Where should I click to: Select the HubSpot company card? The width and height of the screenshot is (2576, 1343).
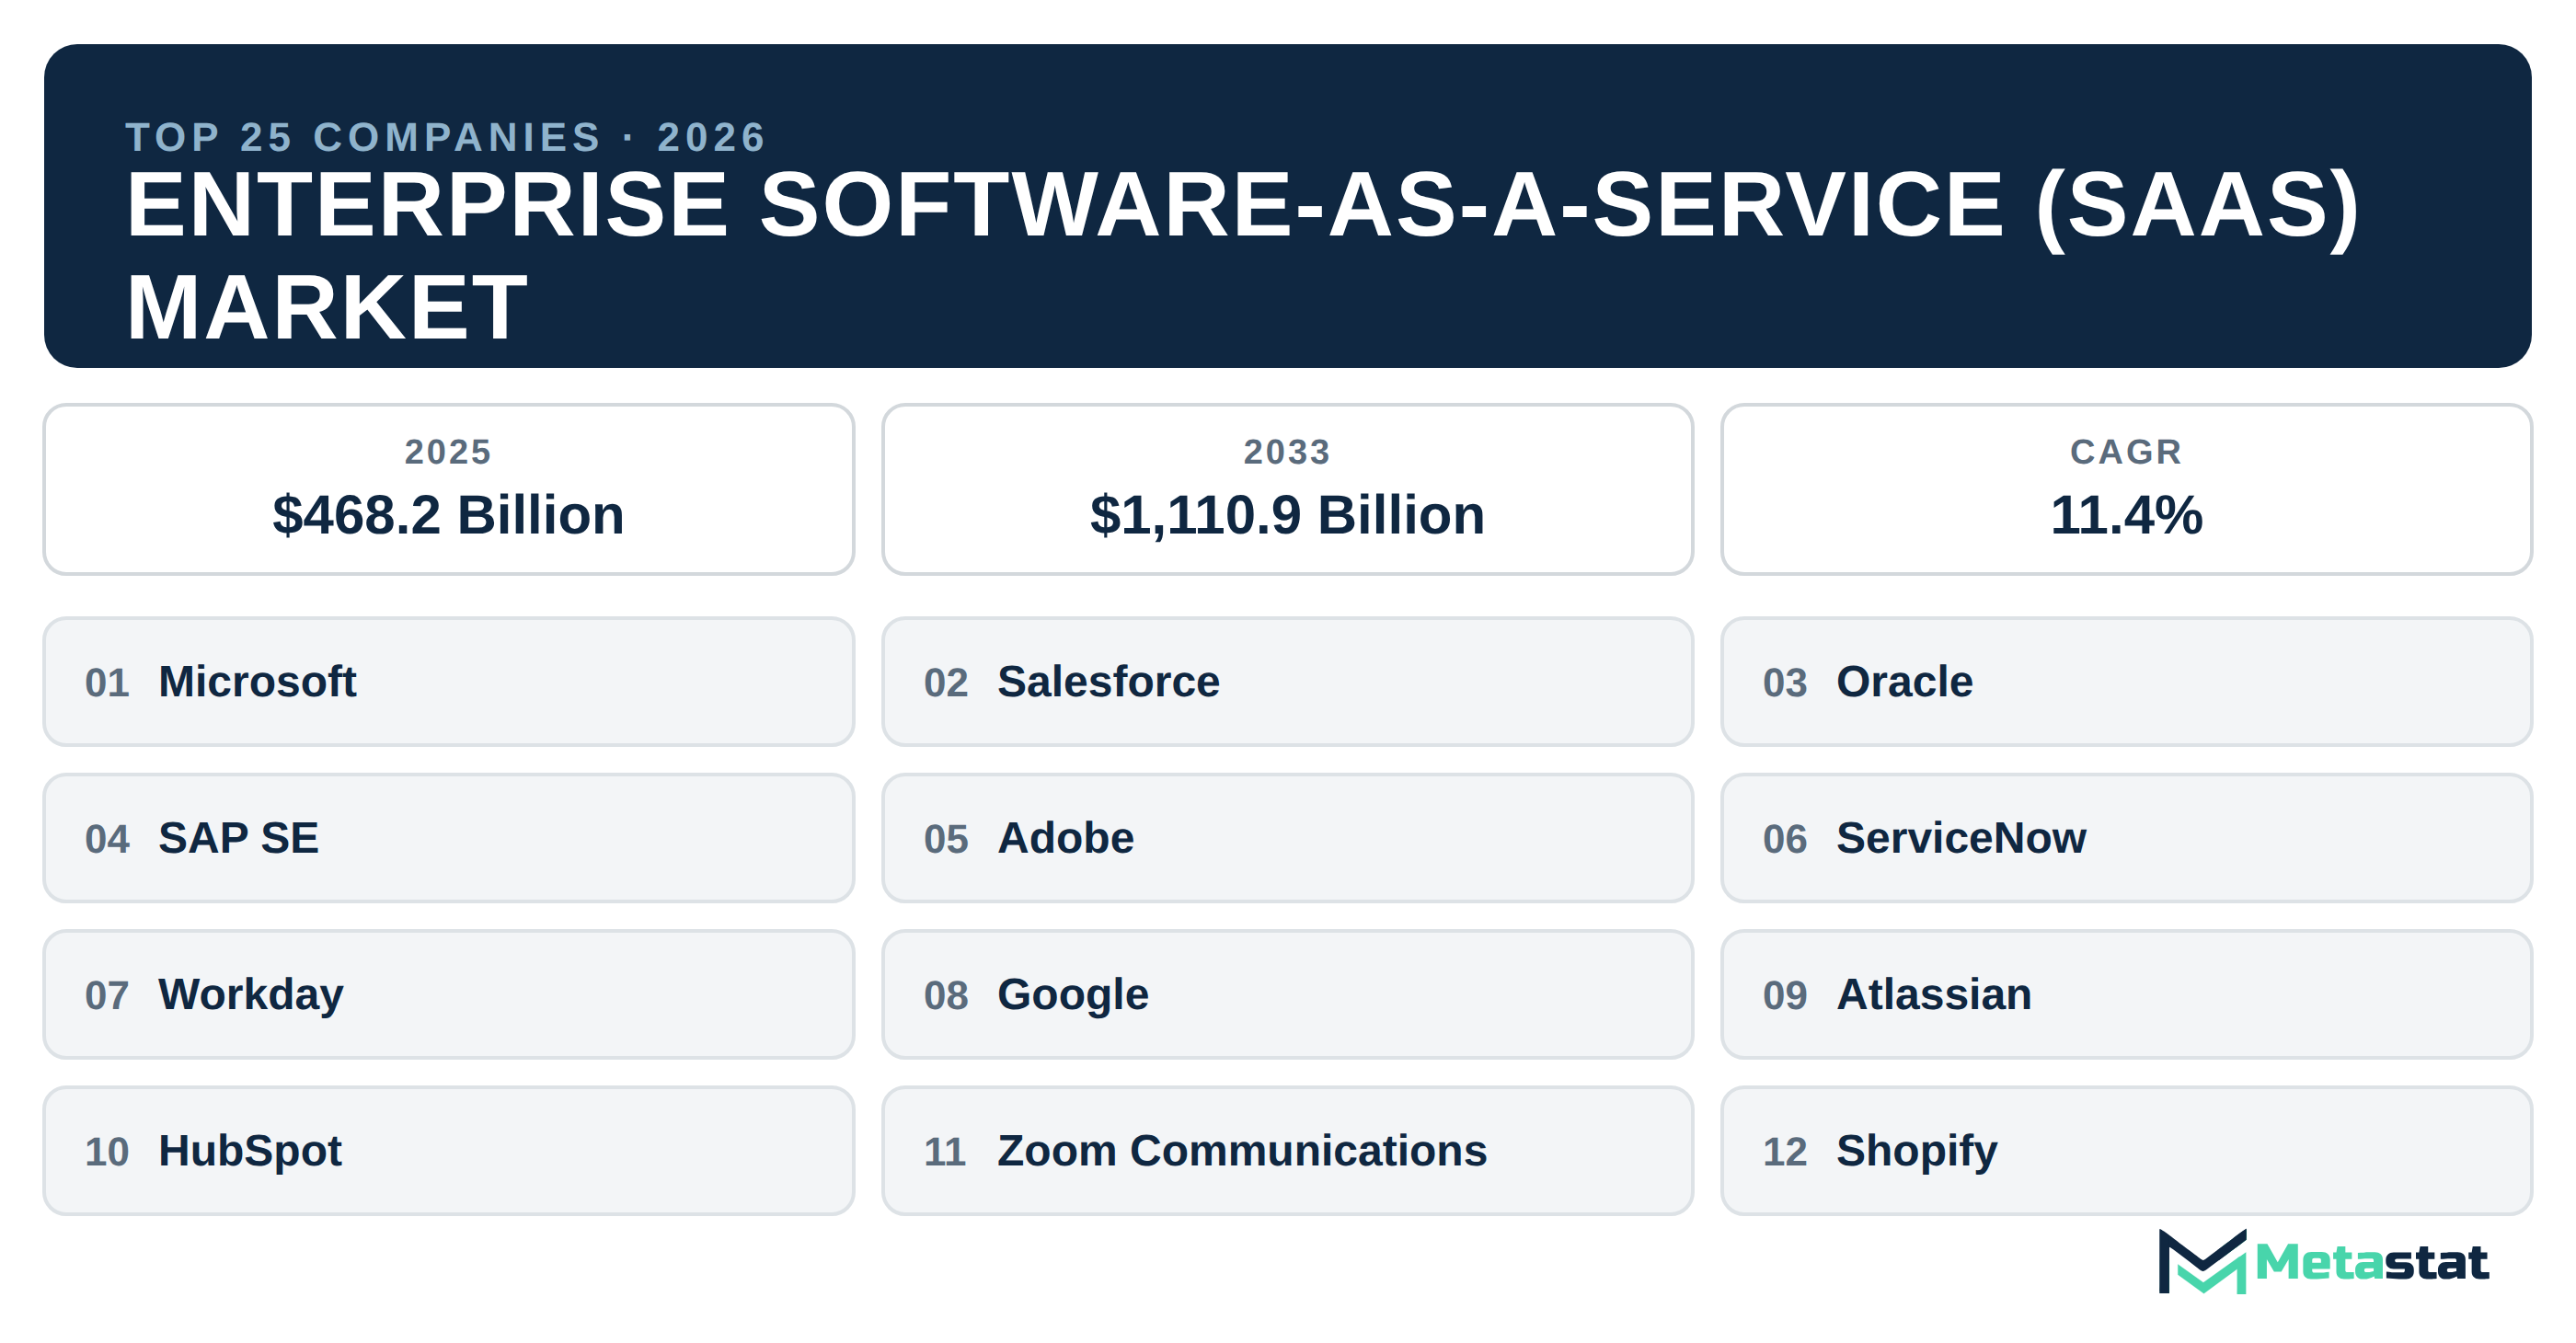point(448,1151)
